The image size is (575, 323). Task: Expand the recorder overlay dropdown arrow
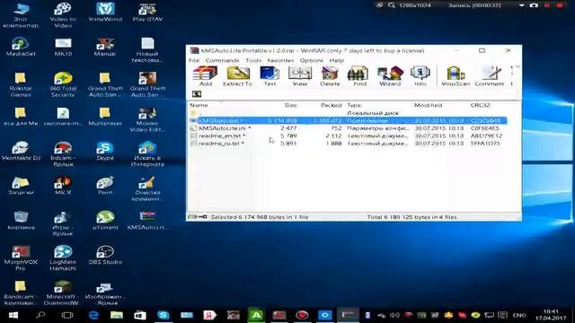[x=521, y=5]
